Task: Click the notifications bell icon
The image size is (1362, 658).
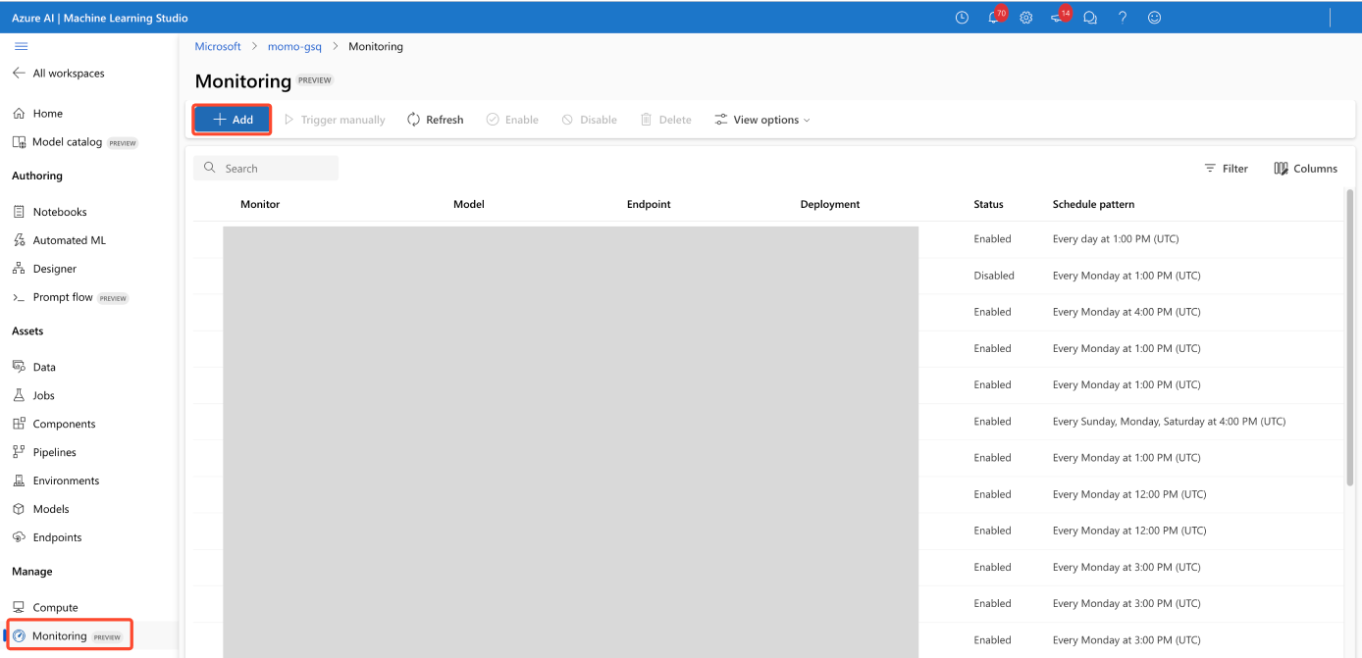Action: (x=993, y=19)
